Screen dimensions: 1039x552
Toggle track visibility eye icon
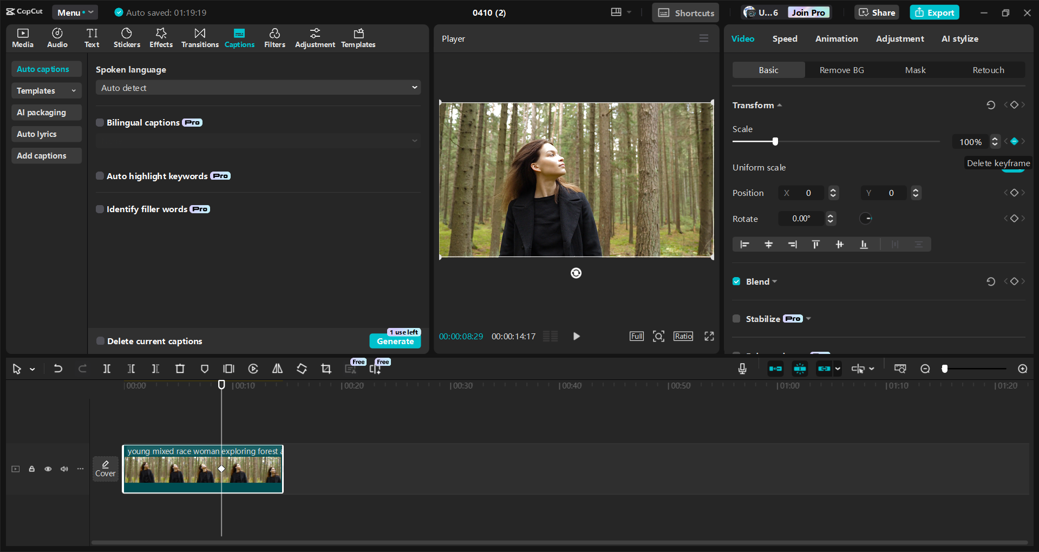tap(48, 469)
